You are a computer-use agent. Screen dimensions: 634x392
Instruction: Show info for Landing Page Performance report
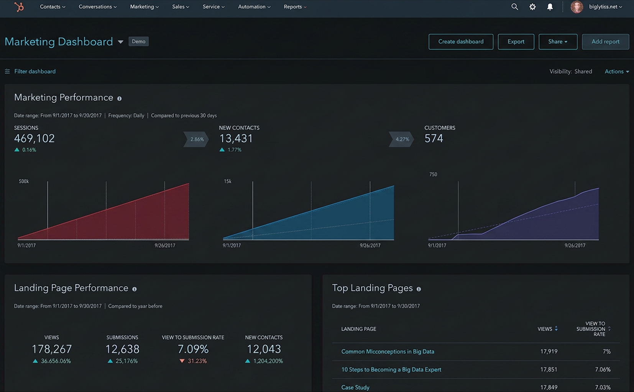[135, 289]
